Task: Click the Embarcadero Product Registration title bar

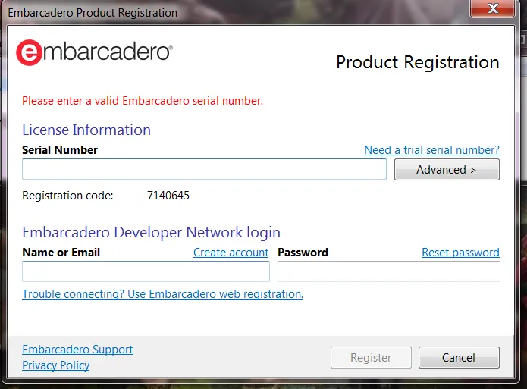Action: click(x=227, y=12)
